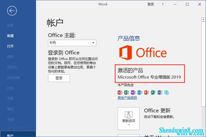Click the 登录到 Office heading
This screenshot has width=206, height=137.
point(64,53)
